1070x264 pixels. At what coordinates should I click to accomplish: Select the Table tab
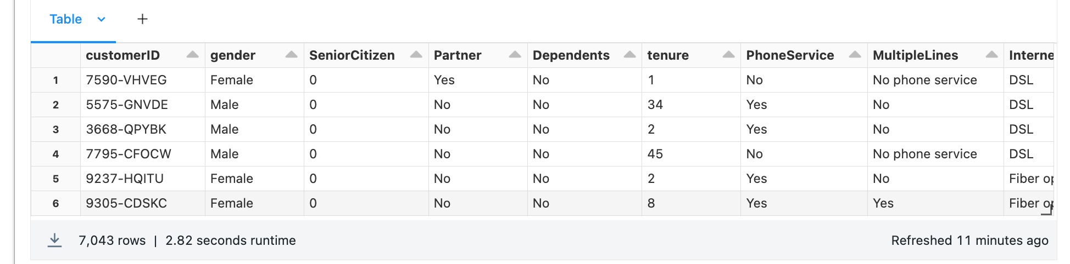click(x=65, y=19)
